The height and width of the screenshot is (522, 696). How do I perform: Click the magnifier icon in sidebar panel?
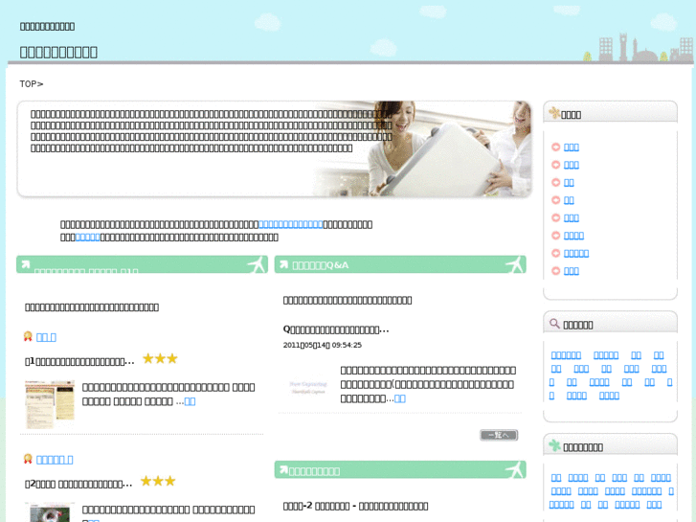pos(554,324)
